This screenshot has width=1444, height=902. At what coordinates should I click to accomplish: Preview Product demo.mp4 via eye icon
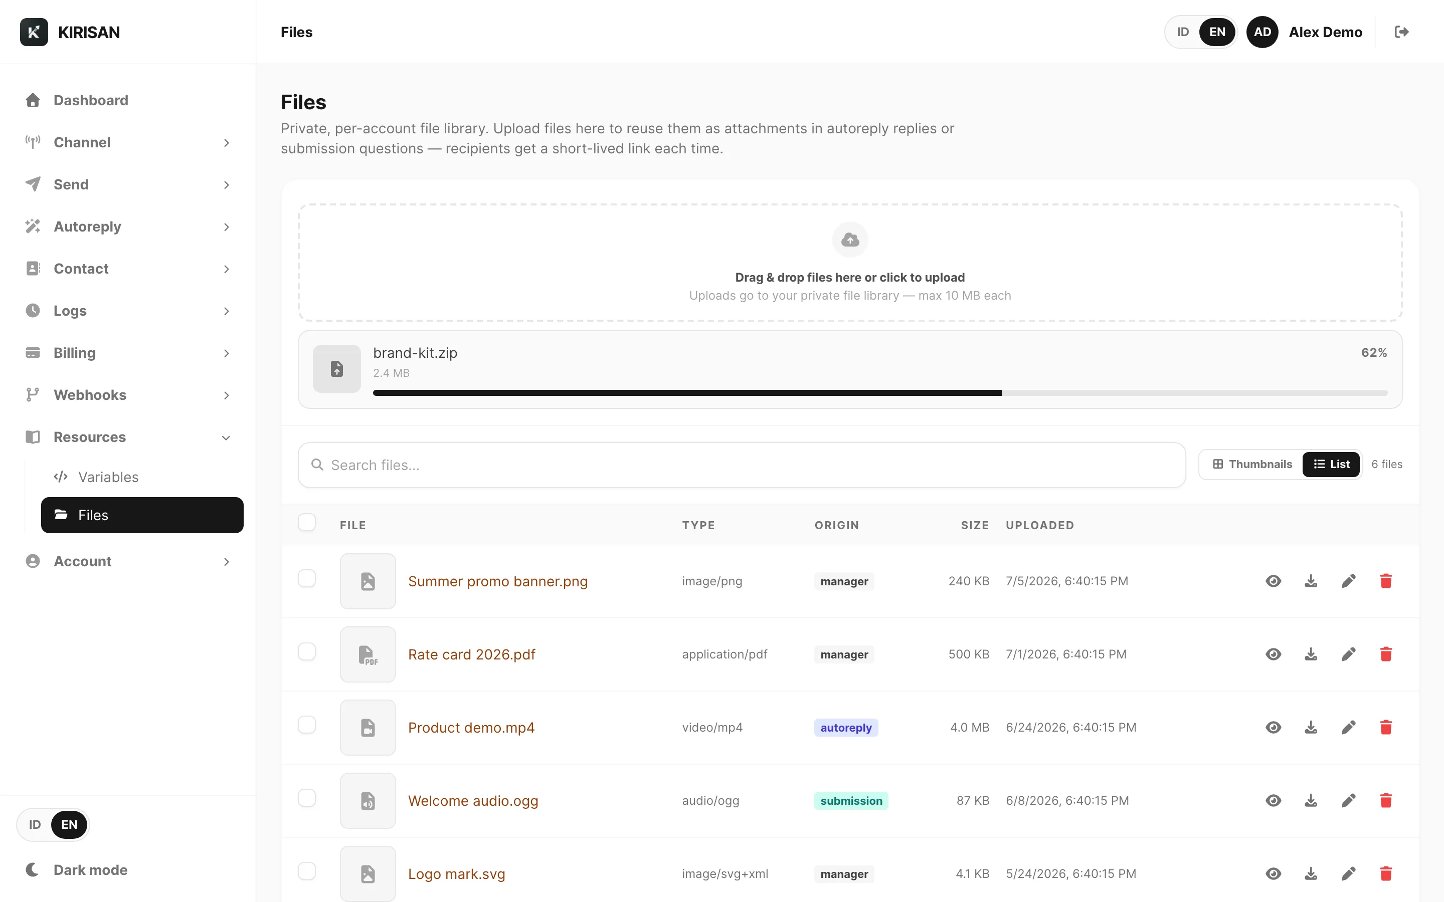click(1274, 727)
